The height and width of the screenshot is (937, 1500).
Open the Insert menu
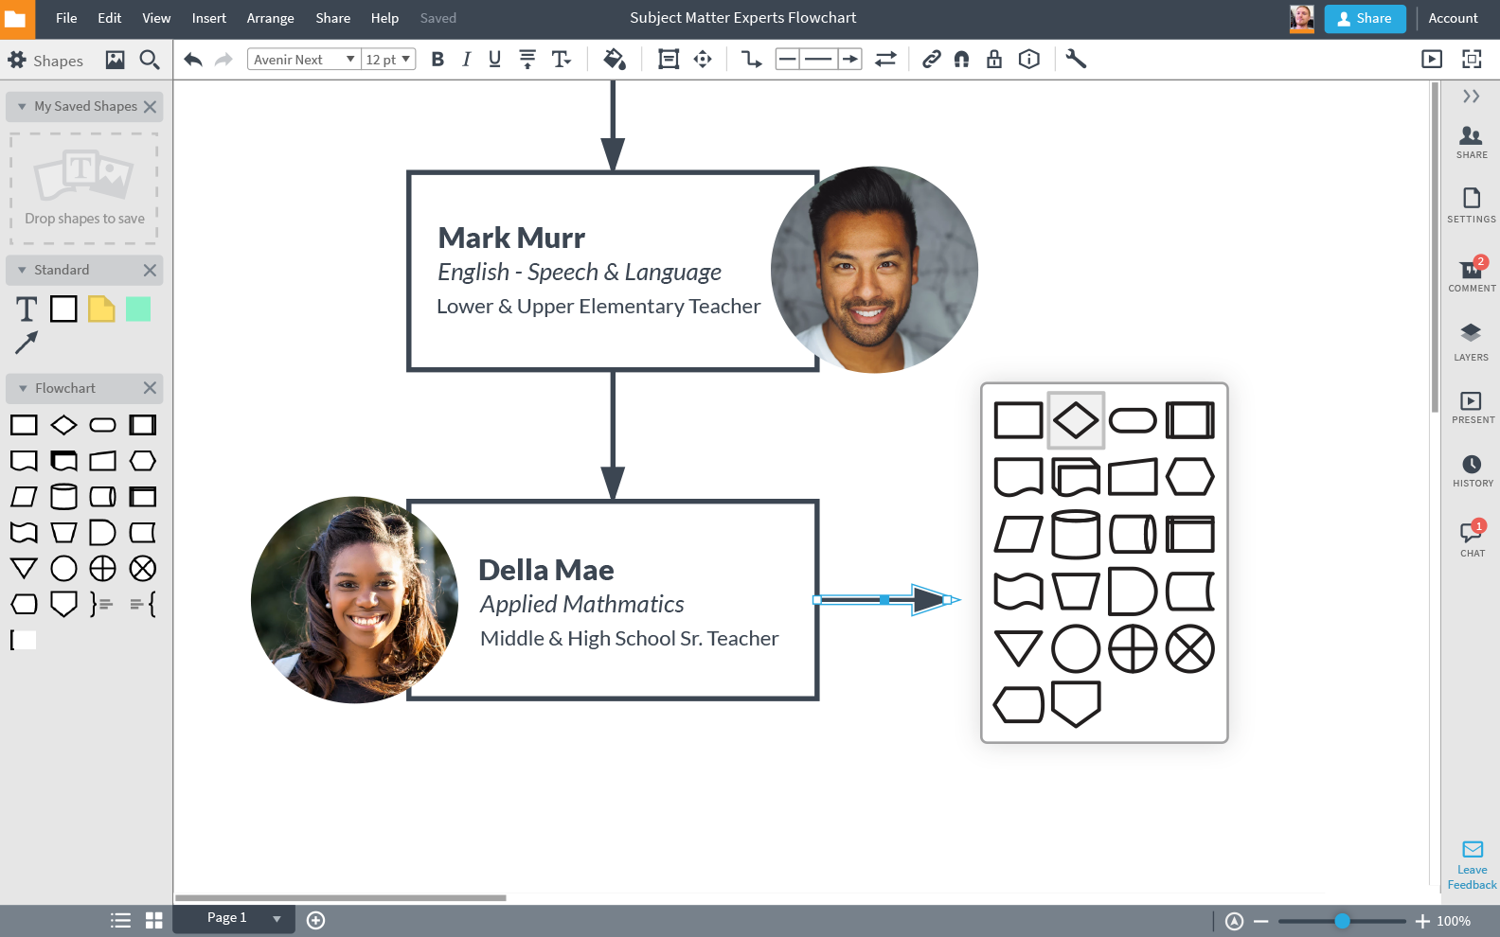(209, 18)
